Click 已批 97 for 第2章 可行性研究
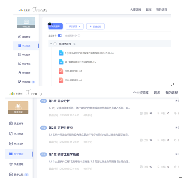Screen dimensions: 182x180 pyautogui.click(x=146, y=140)
